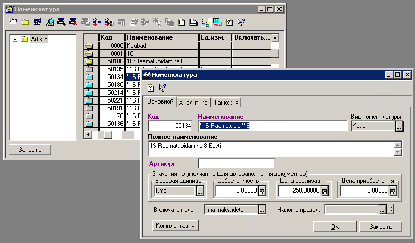Click the move to another group arrows icon
The height and width of the screenshot is (243, 415).
click(x=97, y=22)
